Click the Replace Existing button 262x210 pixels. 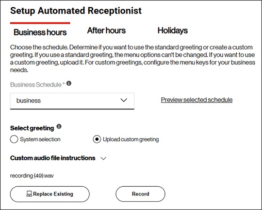click(50, 194)
